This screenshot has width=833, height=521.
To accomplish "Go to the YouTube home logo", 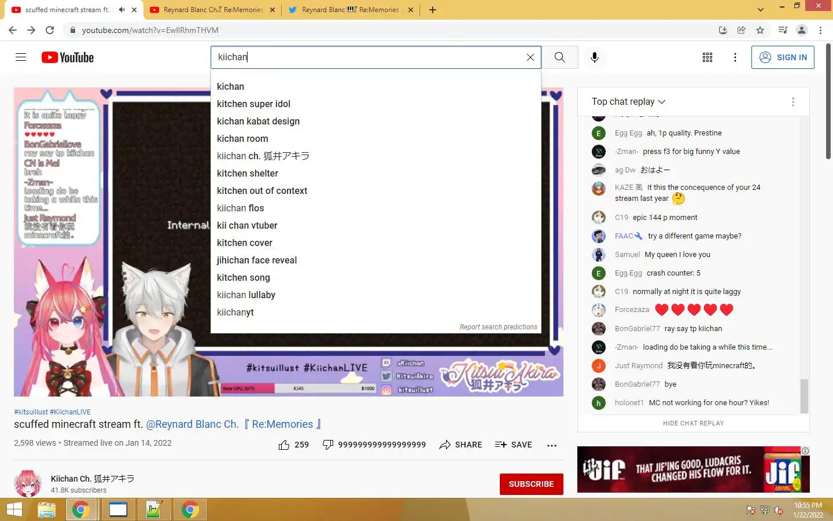I will pos(68,57).
